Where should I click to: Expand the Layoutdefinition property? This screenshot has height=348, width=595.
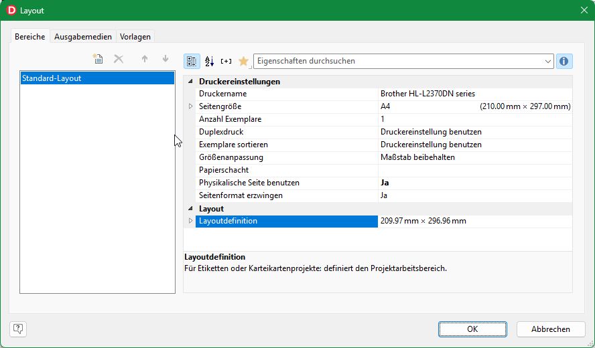click(190, 221)
